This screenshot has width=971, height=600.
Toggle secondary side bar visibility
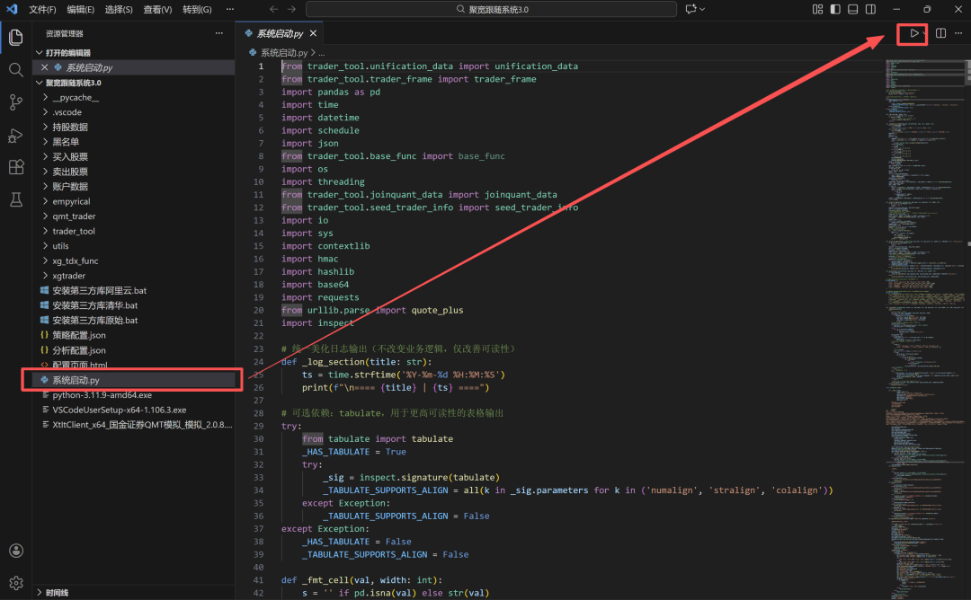[870, 9]
